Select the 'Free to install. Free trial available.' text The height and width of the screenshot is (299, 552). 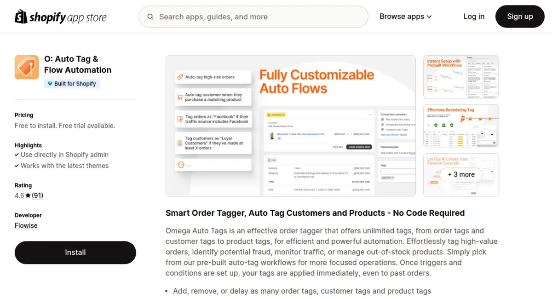(x=65, y=126)
